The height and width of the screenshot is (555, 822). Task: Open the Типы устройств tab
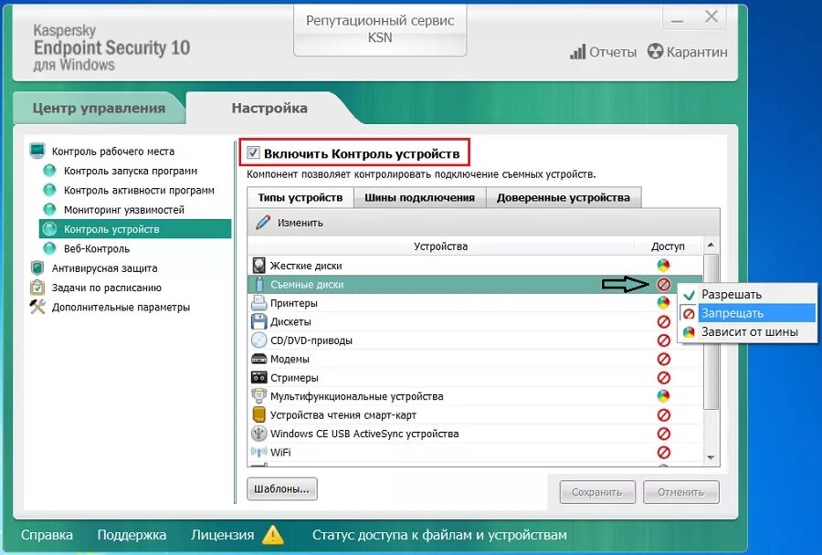pos(300,197)
